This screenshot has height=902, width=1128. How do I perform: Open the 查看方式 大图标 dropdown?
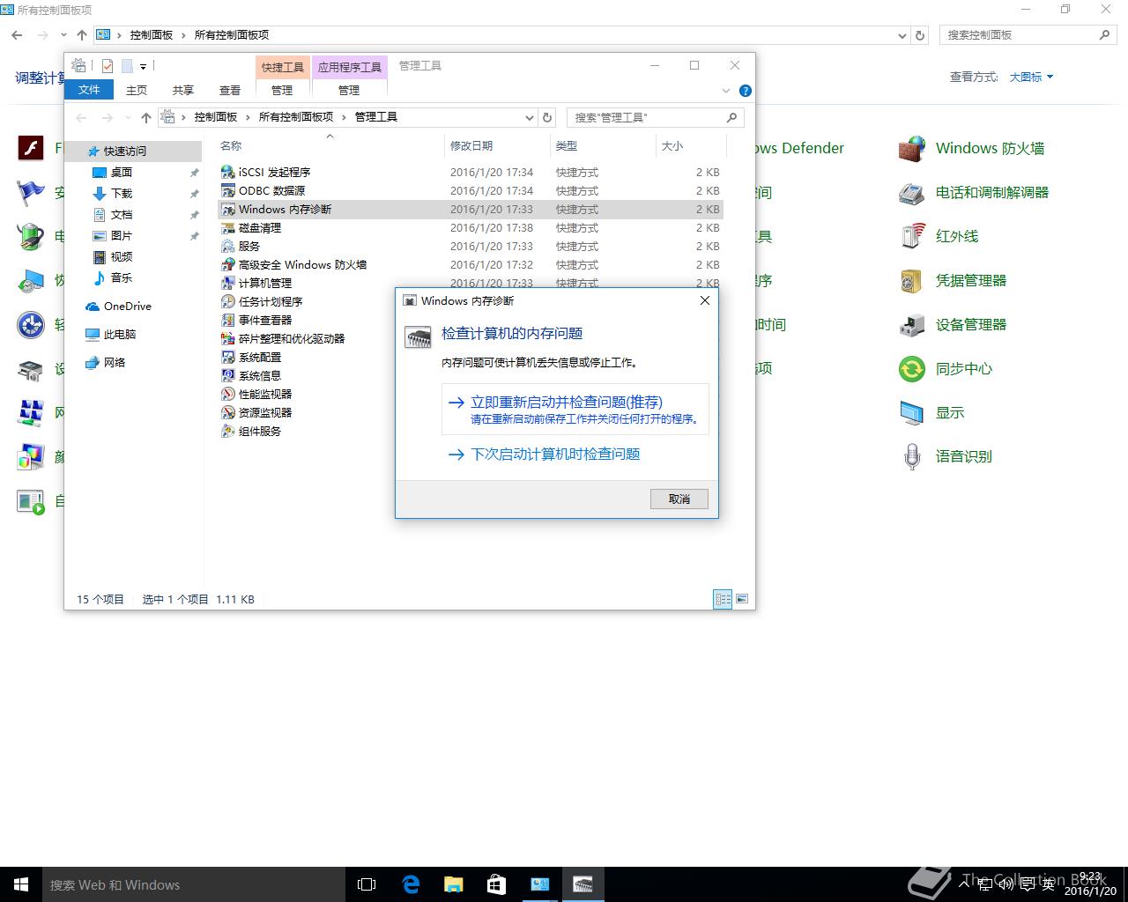(1031, 77)
